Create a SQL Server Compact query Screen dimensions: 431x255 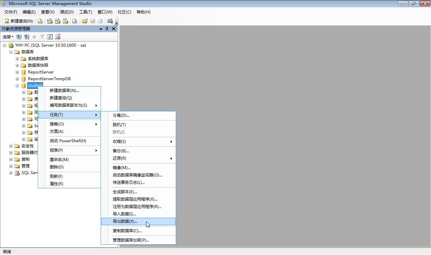tap(75, 21)
